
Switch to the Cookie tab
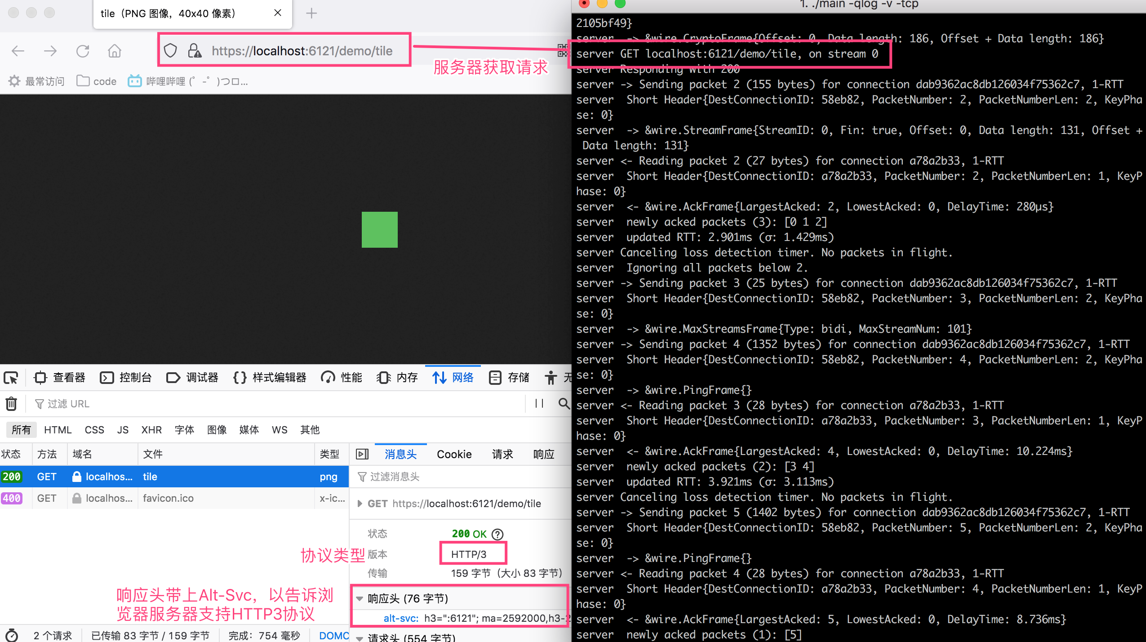click(x=454, y=454)
